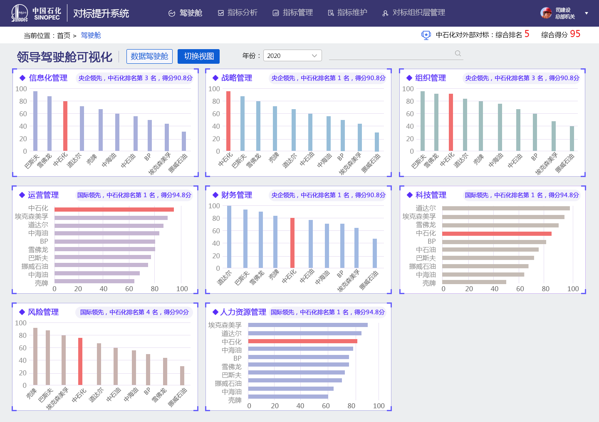Image resolution: width=599 pixels, height=422 pixels.
Task: Click the 对标组织层管理 people icon
Action: point(385,13)
